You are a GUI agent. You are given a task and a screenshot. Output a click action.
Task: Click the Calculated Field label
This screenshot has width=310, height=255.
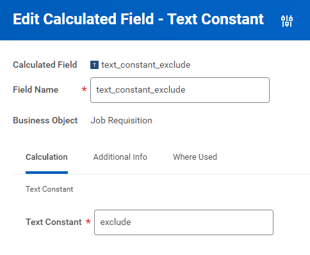tap(45, 65)
